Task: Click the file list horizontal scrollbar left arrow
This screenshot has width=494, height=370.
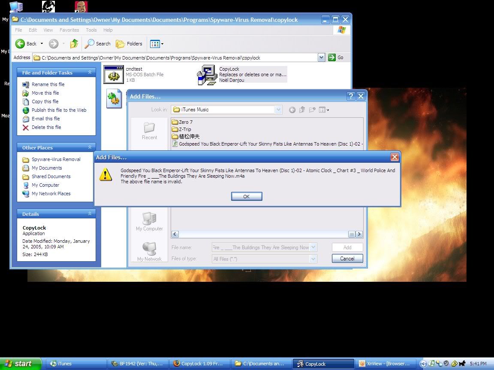Action: [x=175, y=234]
